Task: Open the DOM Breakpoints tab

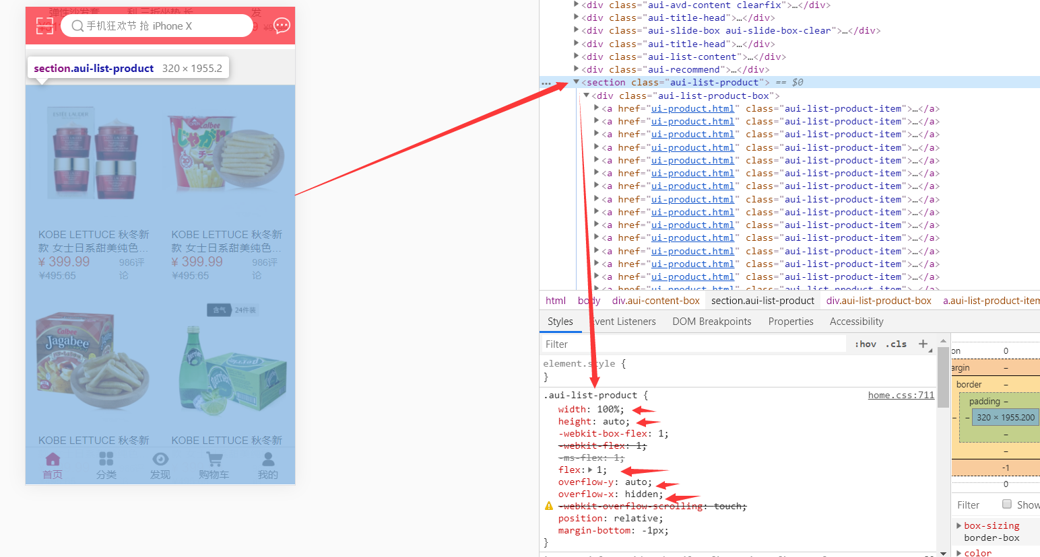Action: pyautogui.click(x=712, y=322)
